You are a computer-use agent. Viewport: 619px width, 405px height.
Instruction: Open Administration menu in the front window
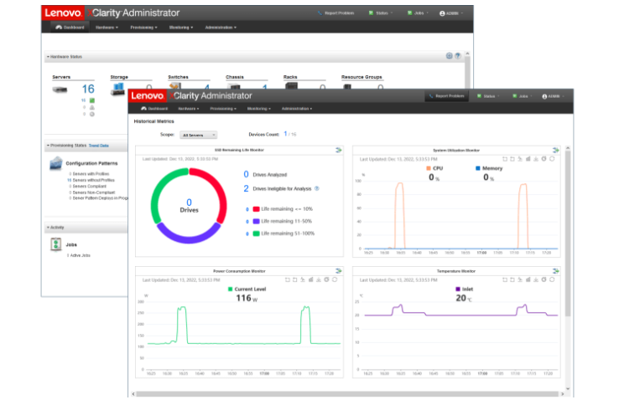(x=296, y=108)
